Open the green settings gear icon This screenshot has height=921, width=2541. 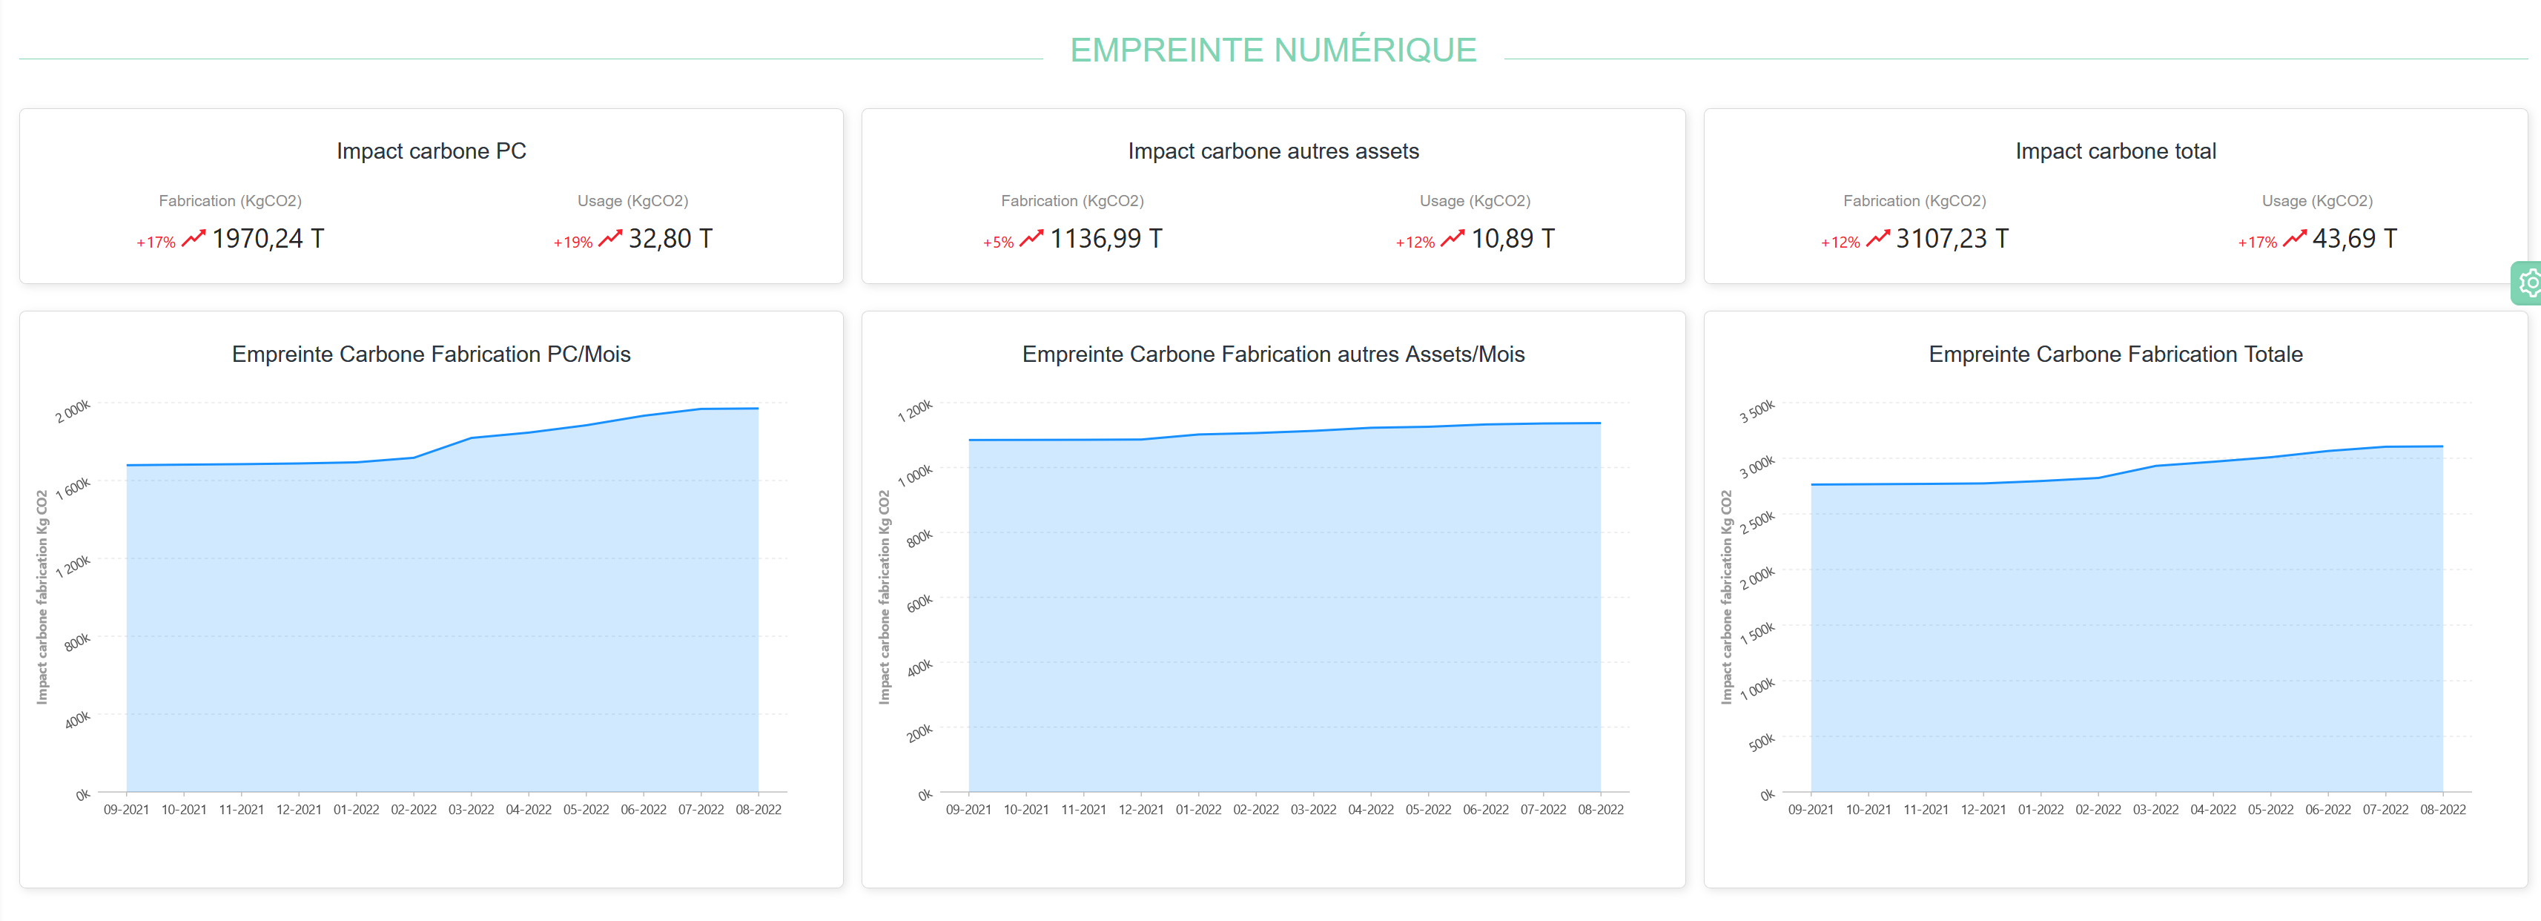point(2528,284)
